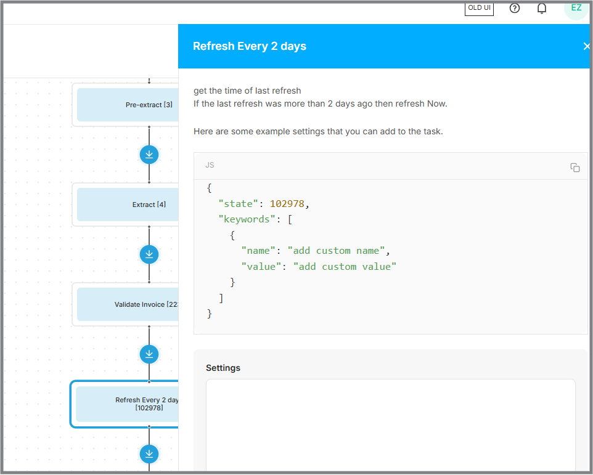Click the 'Here are some example settings' sentence

click(319, 131)
